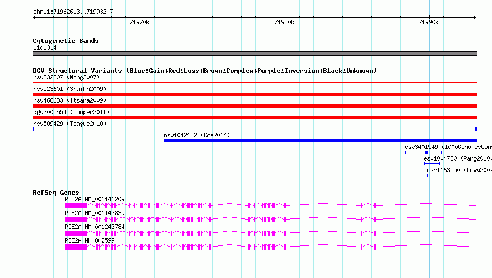Select variant label nsv523601 (Shaikh2009)

pyautogui.click(x=70, y=89)
